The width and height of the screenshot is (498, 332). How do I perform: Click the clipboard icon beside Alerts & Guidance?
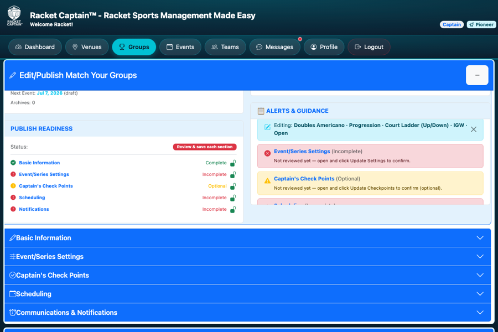[261, 111]
